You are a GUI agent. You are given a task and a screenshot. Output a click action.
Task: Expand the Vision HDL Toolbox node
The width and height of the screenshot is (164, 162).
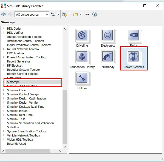point(4,140)
